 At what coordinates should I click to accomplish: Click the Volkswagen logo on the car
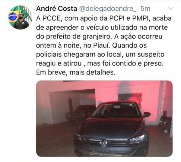pos(104,143)
